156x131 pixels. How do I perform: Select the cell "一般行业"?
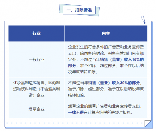[x=36, y=59]
